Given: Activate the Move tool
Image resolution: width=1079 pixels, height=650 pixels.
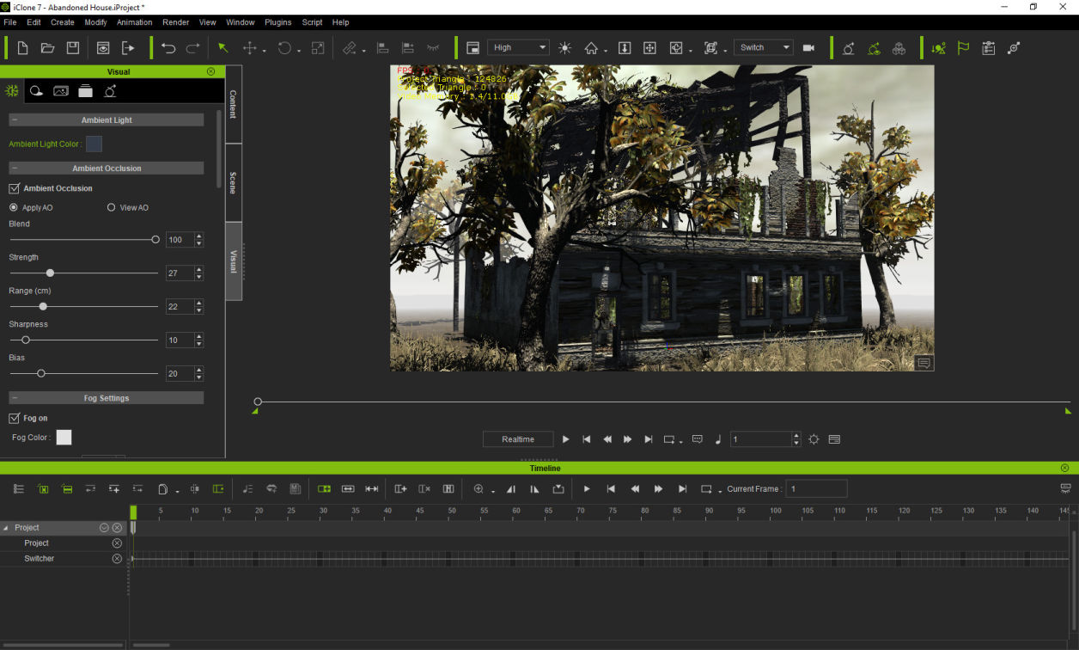Looking at the screenshot, I should pyautogui.click(x=249, y=48).
